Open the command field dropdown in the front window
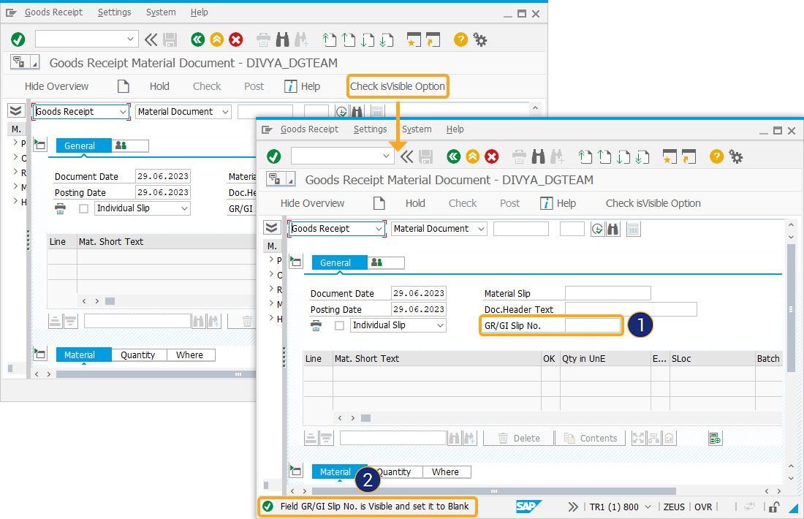Screen dimensions: 804x519 (x=386, y=156)
